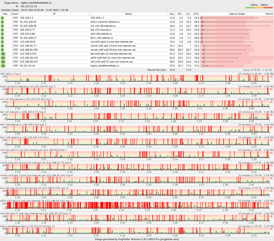Select name morsk-cr01-ae1.23.knd.mts-internet.net in table
The height and width of the screenshot is (241, 274).
113,46
